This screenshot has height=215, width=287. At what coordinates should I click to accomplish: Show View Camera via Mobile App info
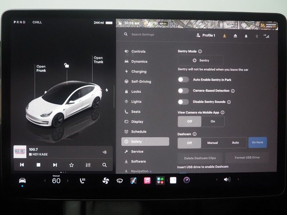[222, 113]
